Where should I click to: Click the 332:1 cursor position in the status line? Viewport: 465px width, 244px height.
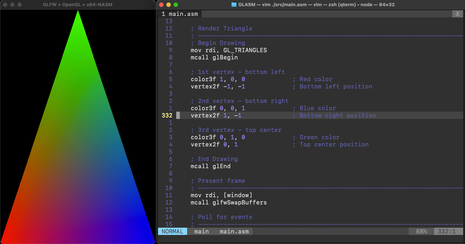447,231
